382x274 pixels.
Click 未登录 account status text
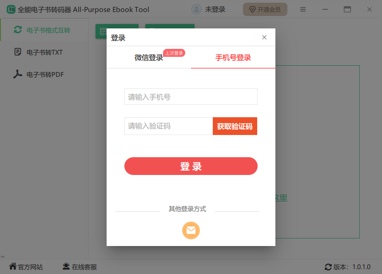[x=215, y=9]
